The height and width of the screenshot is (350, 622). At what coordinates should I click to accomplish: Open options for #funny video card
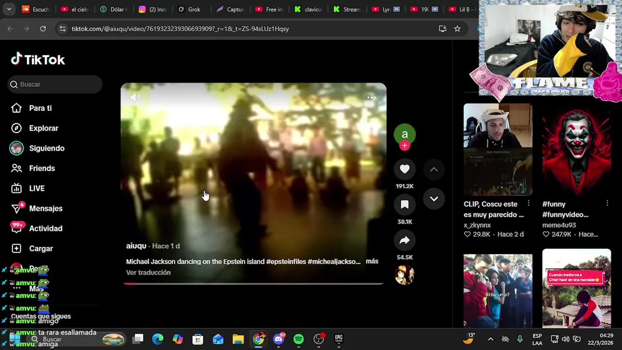[607, 203]
